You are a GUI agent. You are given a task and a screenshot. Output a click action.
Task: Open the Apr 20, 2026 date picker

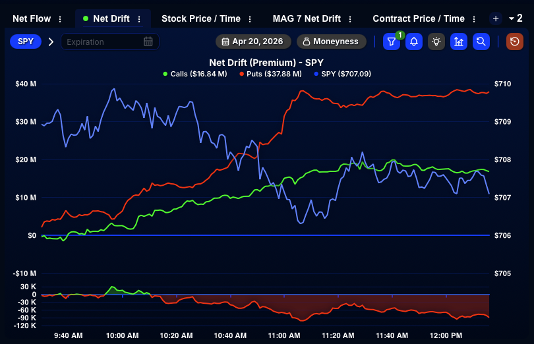(253, 42)
